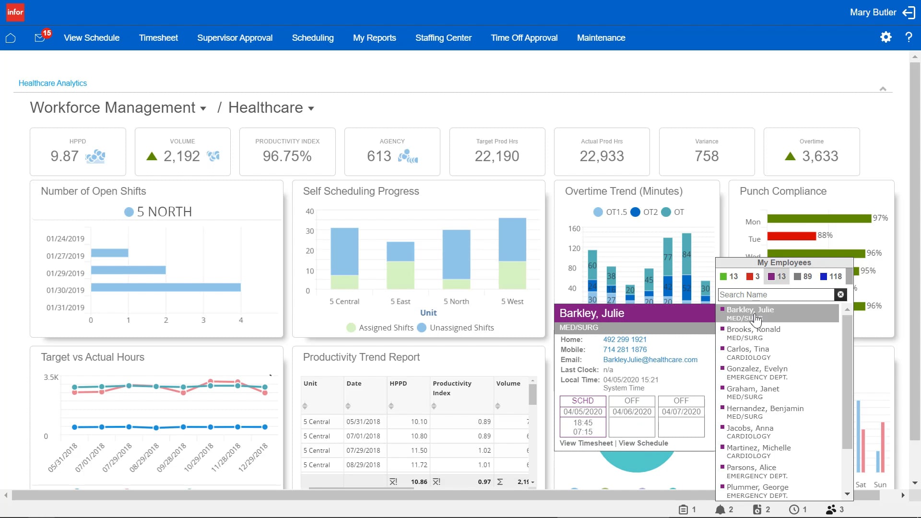Image resolution: width=921 pixels, height=518 pixels.
Task: Collapse the Healthcare Analytics panel chevron
Action: (x=883, y=89)
